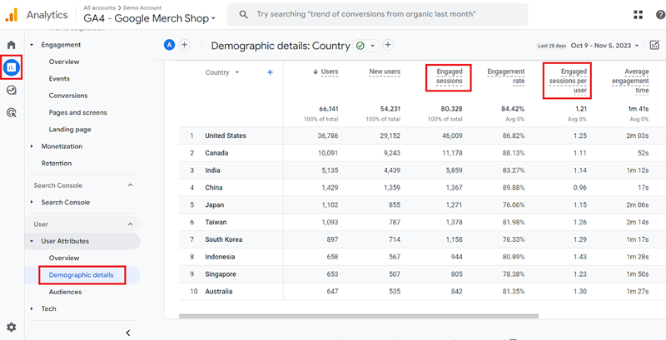Image resolution: width=666 pixels, height=340 pixels.
Task: Click the Japan row label
Action: (x=215, y=204)
